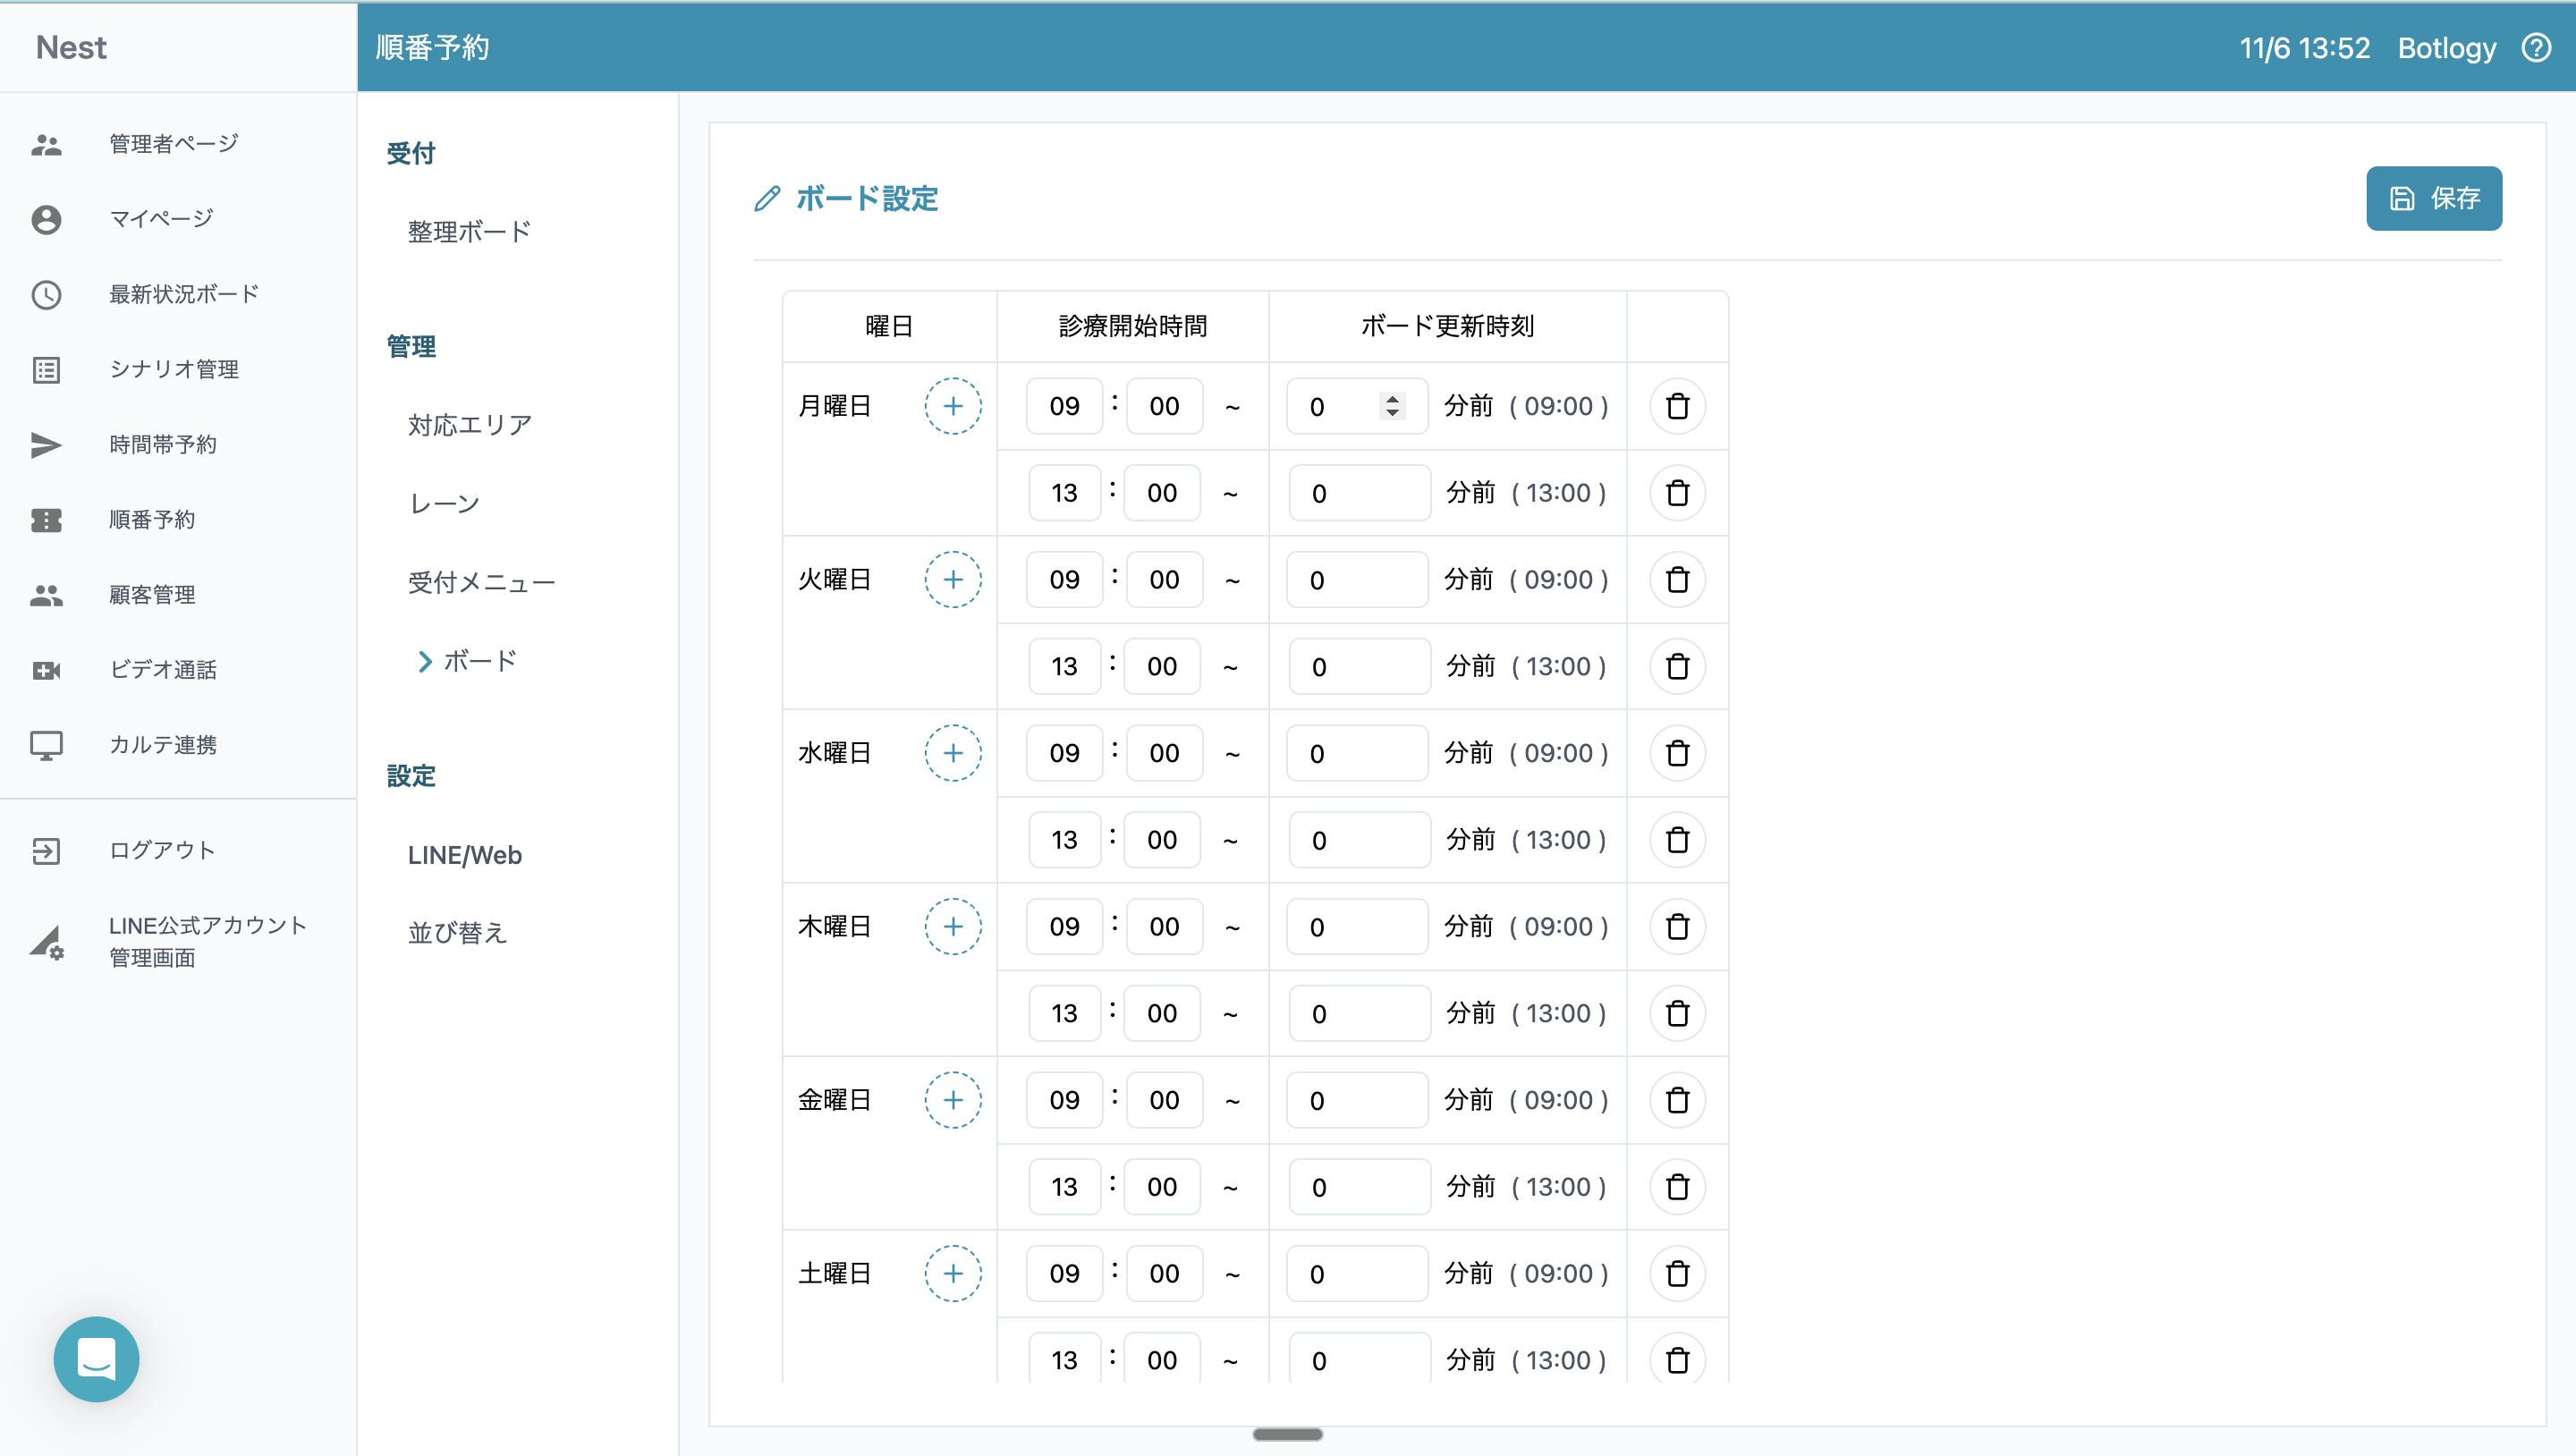Delete the 金曜日 09:00 row
This screenshot has width=2576, height=1456.
click(x=1677, y=1100)
